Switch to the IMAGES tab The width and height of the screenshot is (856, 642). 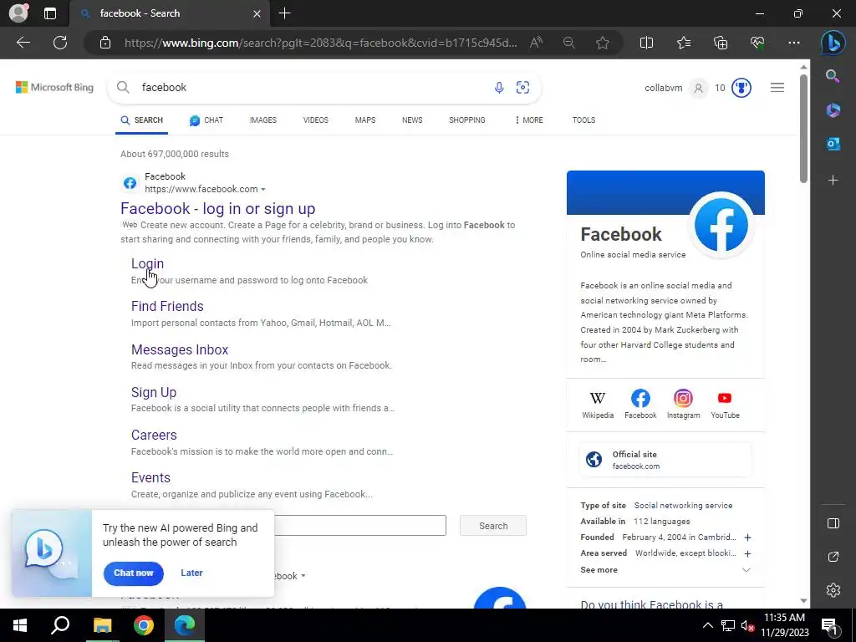[263, 120]
